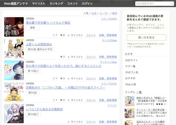
Task: Open コメント link on 奴隷エルフ row
Action: (x=91, y=79)
